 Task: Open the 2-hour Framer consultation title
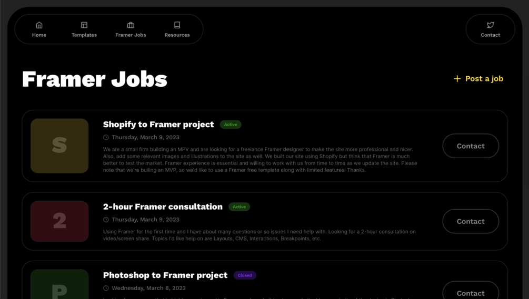[163, 207]
